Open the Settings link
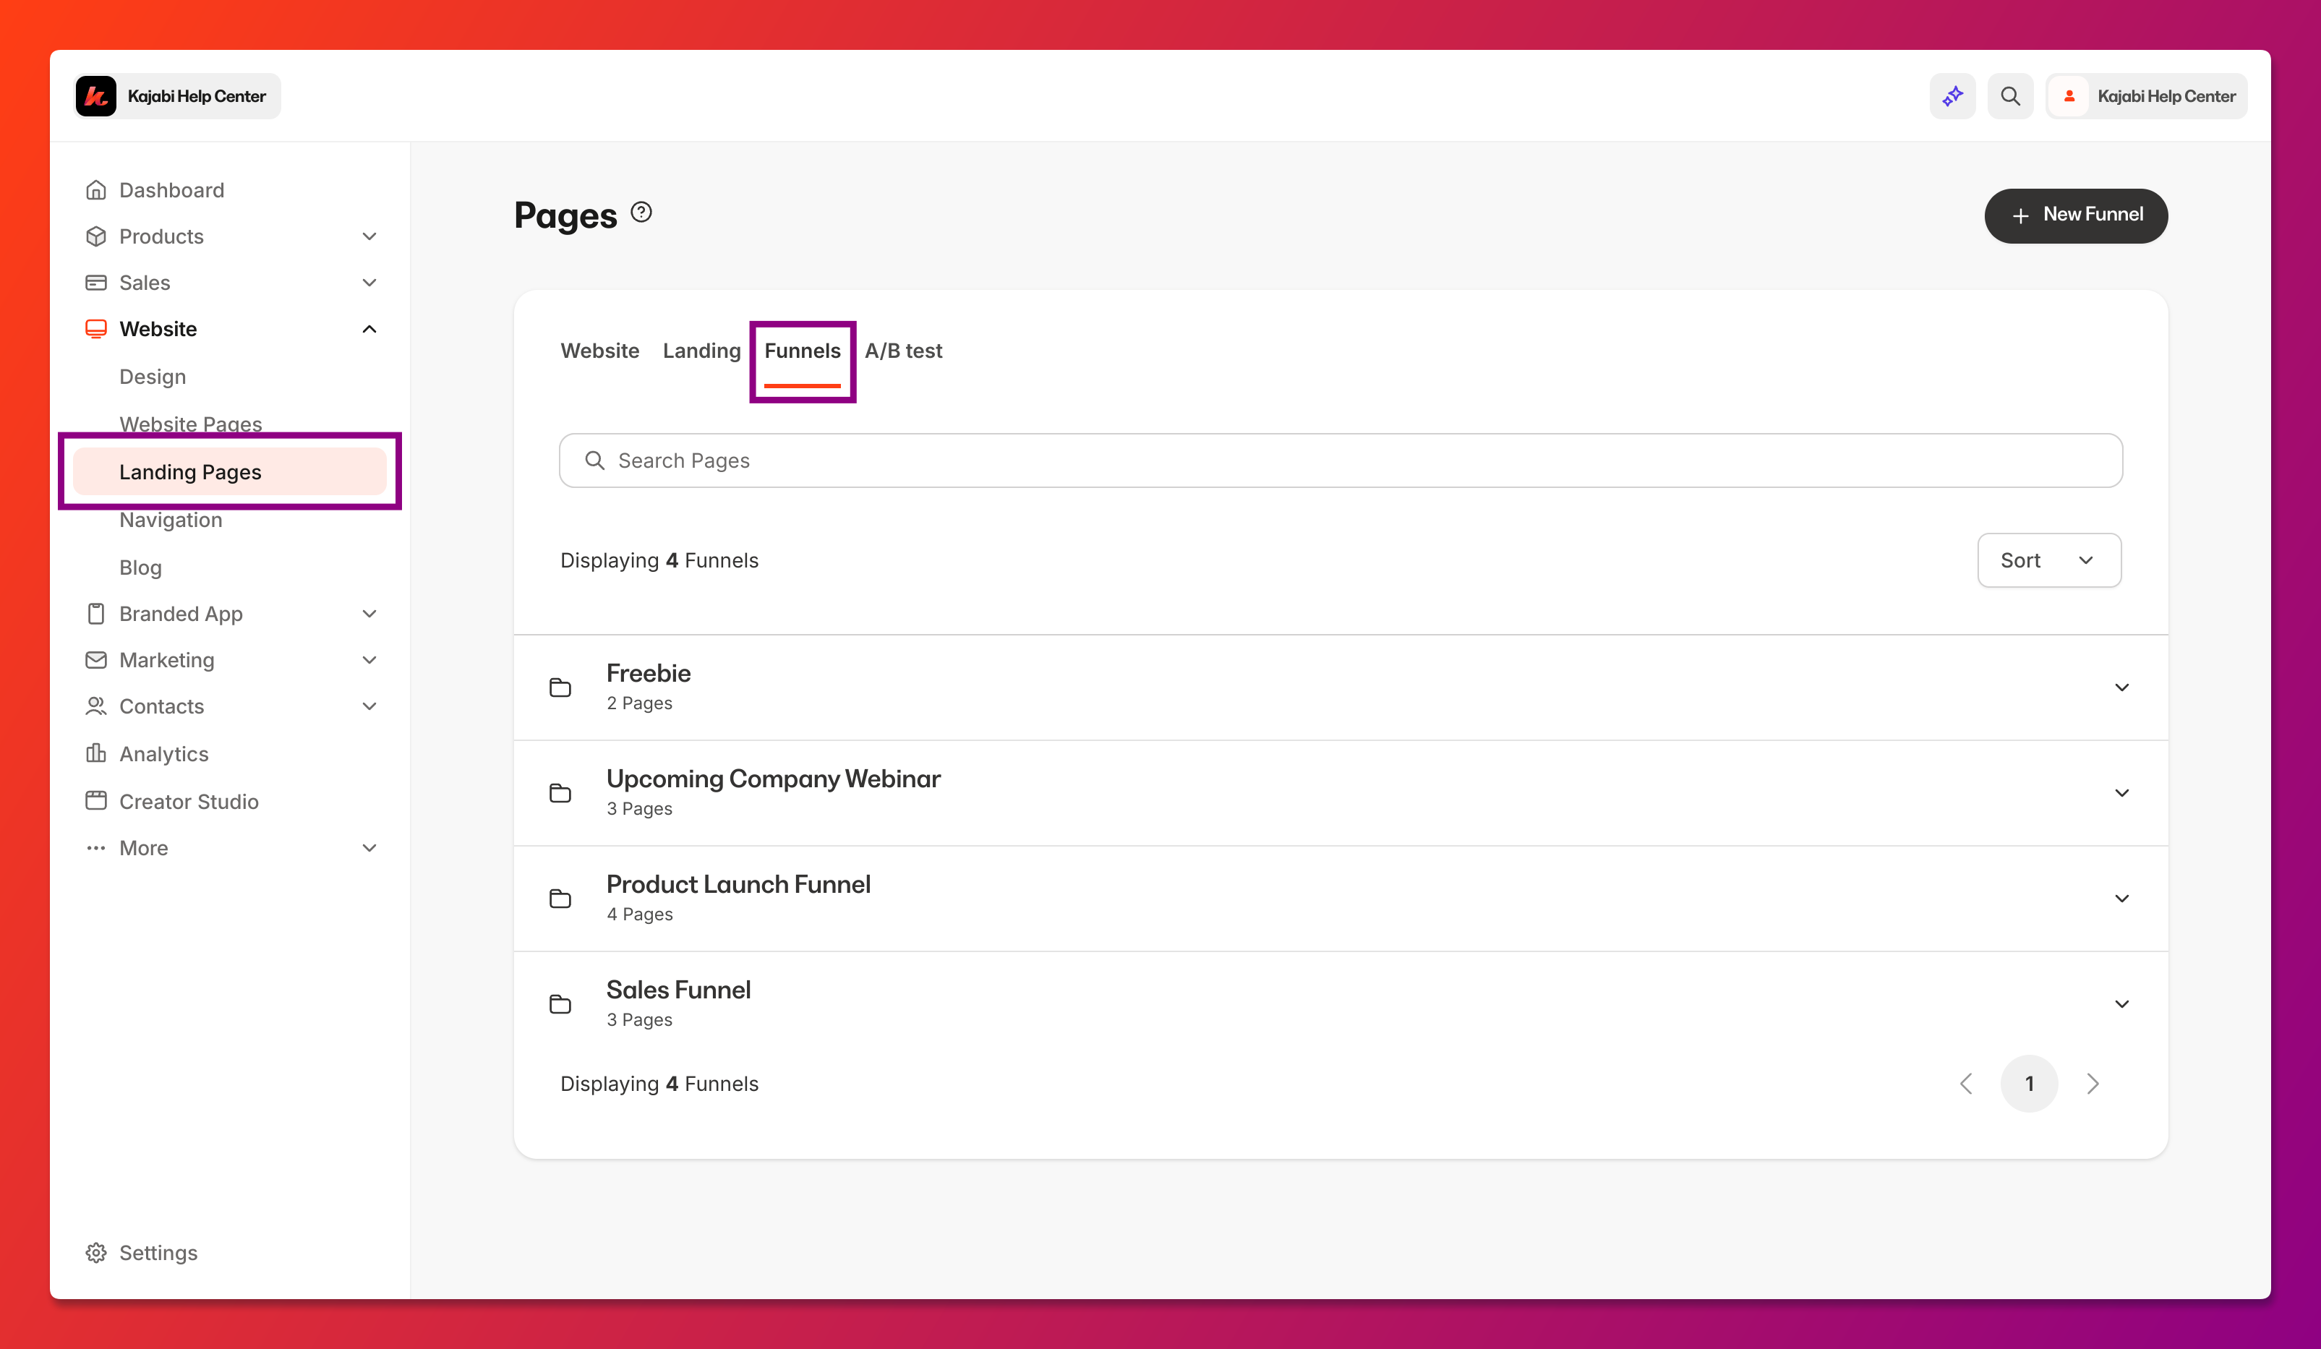This screenshot has width=2321, height=1349. pos(158,1252)
